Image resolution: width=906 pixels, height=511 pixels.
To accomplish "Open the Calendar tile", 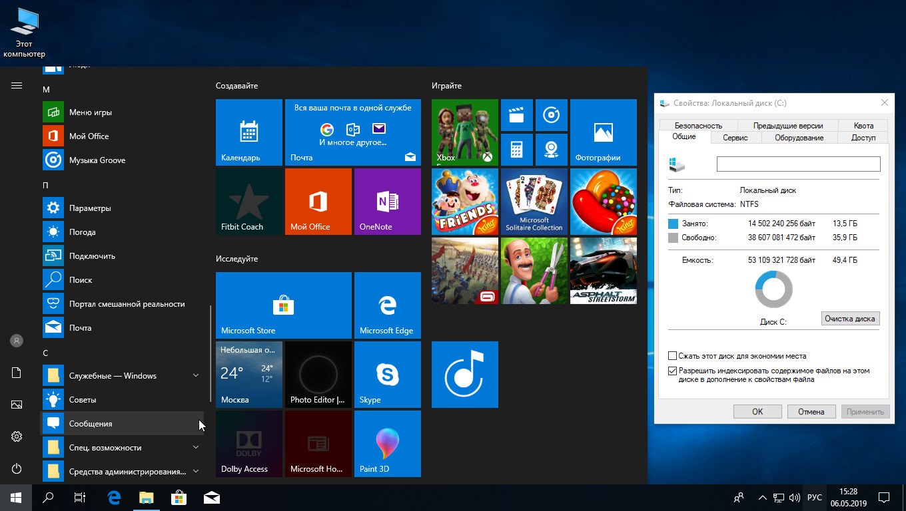I will point(249,132).
